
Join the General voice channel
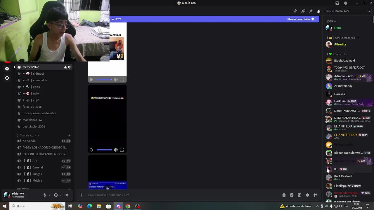click(44, 167)
